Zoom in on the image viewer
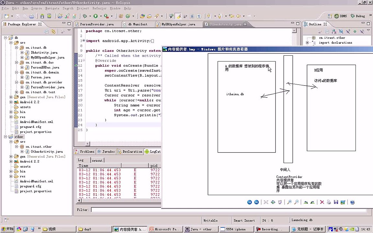Screen dimensions: 373x233 click(x=289, y=202)
